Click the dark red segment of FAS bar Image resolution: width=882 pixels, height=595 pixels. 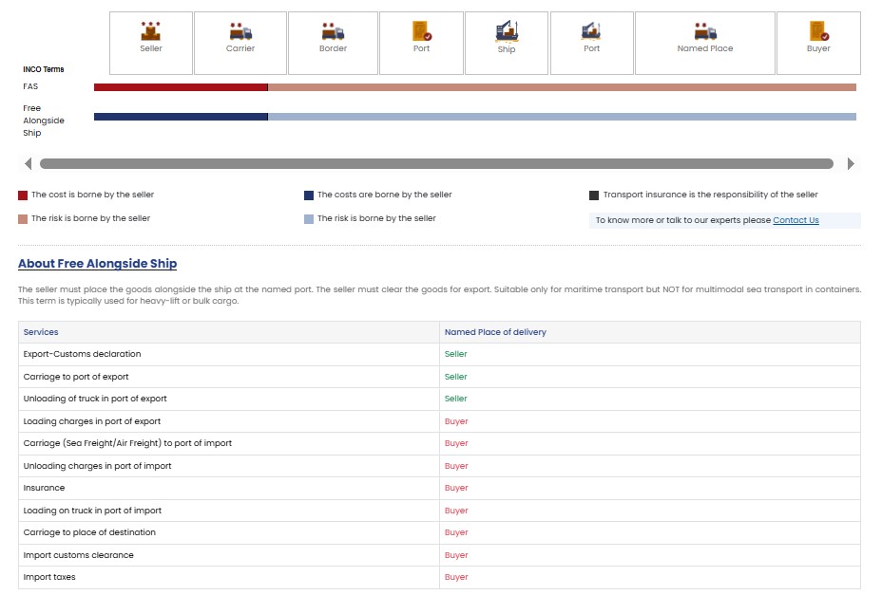coord(181,87)
